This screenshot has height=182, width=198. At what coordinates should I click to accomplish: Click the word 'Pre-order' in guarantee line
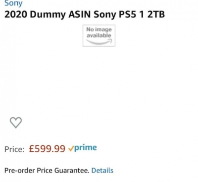19,171
